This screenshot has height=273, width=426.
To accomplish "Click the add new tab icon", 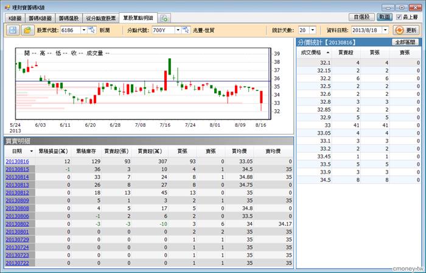I will pyautogui.click(x=164, y=18).
